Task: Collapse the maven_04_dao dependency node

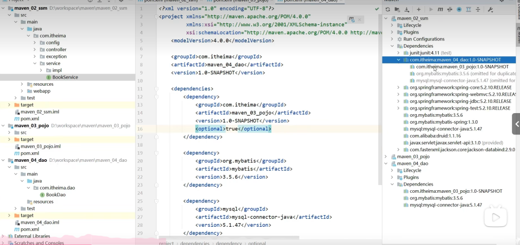Action: [399, 60]
